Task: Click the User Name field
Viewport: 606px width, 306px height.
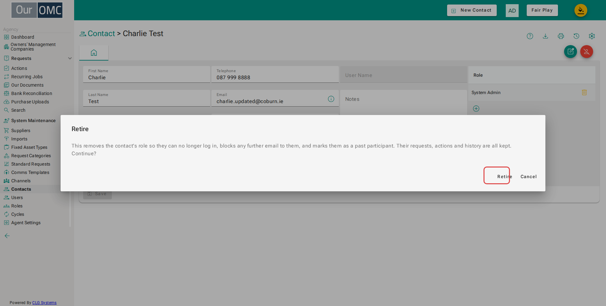Action: (403, 75)
